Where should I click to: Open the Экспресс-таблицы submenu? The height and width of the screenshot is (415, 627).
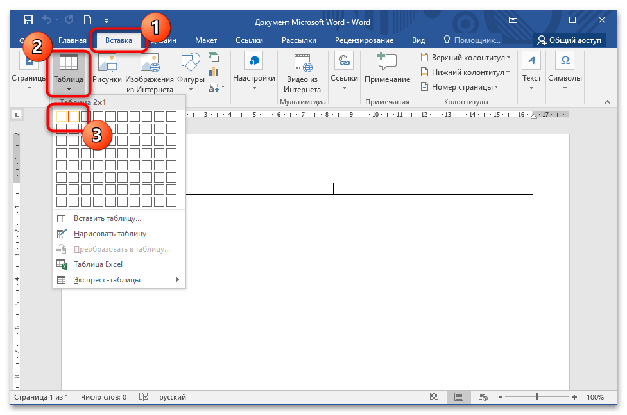(x=119, y=280)
